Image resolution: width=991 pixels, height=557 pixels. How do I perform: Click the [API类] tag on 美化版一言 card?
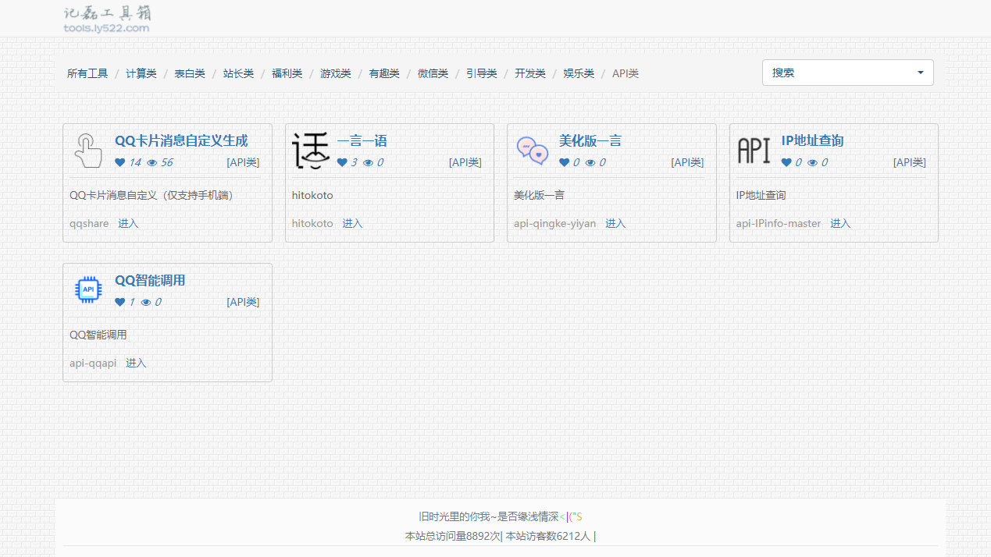[x=687, y=162]
